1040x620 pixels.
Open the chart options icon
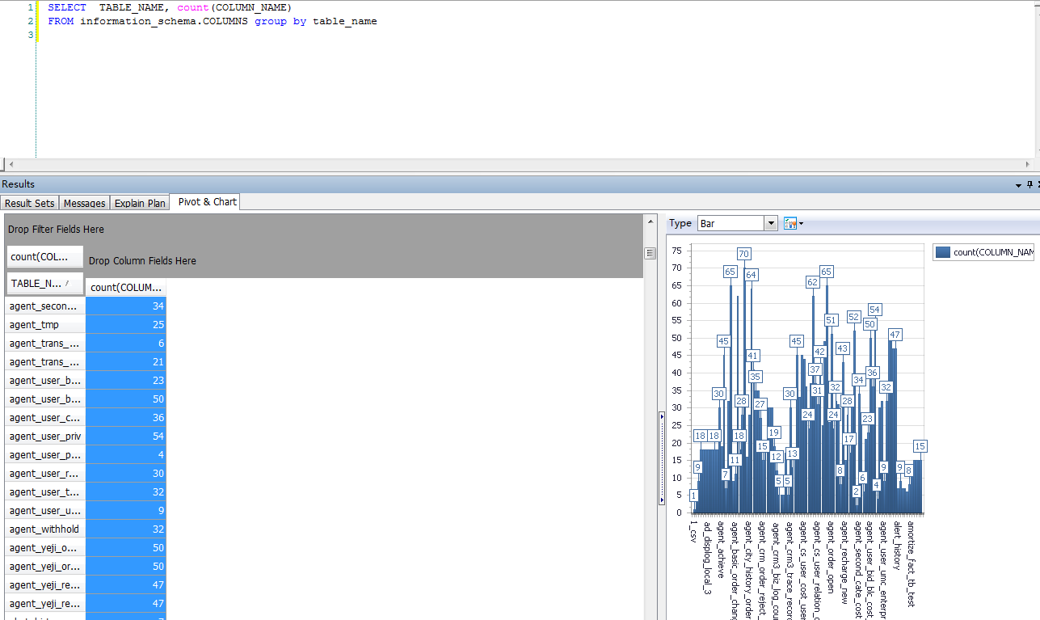[789, 223]
